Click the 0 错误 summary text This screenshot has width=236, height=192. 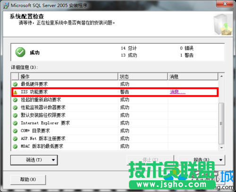click(187, 48)
